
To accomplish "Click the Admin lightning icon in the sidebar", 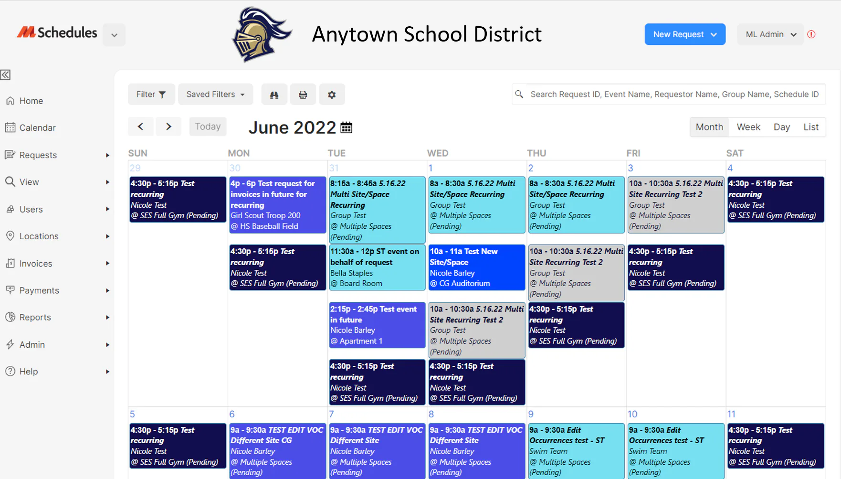I will (x=10, y=344).
